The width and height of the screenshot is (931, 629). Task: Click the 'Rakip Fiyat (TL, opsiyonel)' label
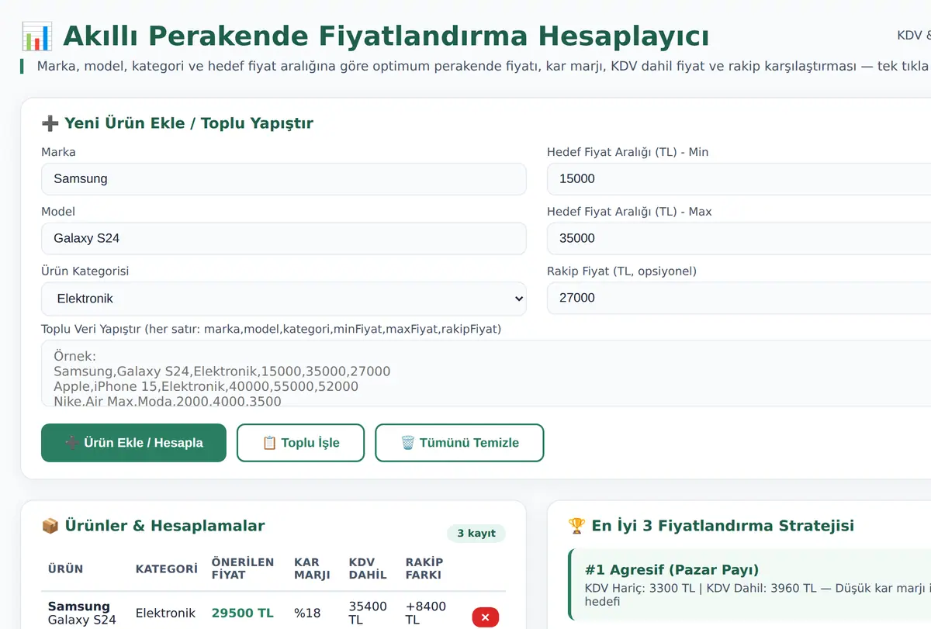[621, 271]
